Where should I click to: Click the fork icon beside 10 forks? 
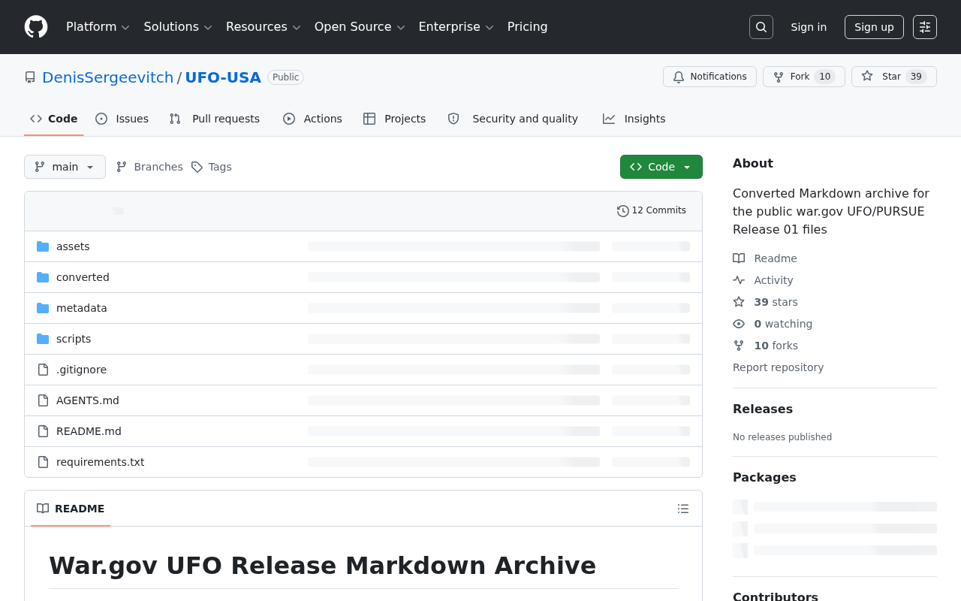[x=739, y=346]
